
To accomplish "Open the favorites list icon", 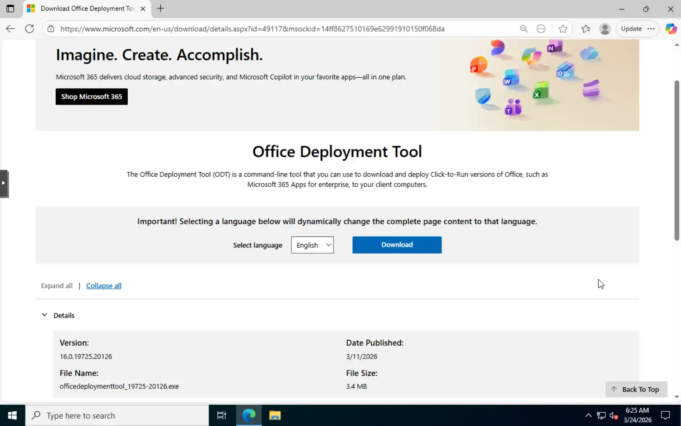I will click(x=586, y=29).
